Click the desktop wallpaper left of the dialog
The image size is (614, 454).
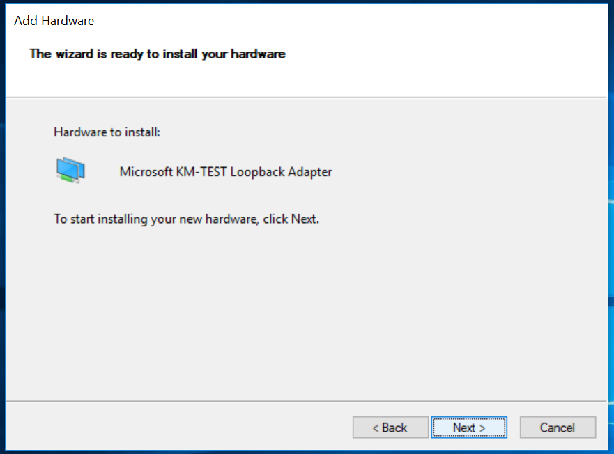coord(2,209)
